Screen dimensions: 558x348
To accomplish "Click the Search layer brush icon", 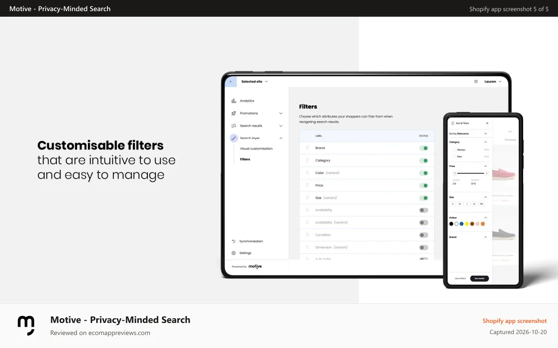I will (233, 138).
